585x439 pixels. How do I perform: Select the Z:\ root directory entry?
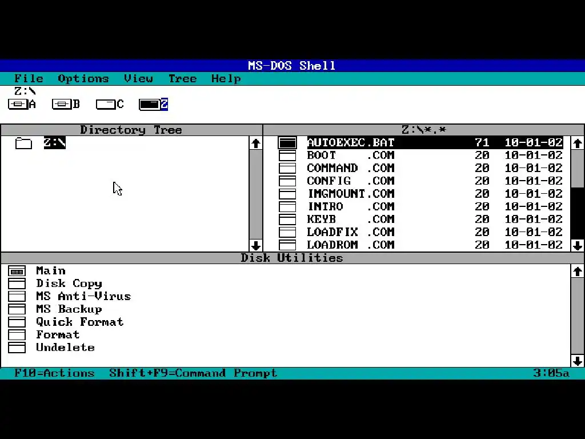[54, 143]
